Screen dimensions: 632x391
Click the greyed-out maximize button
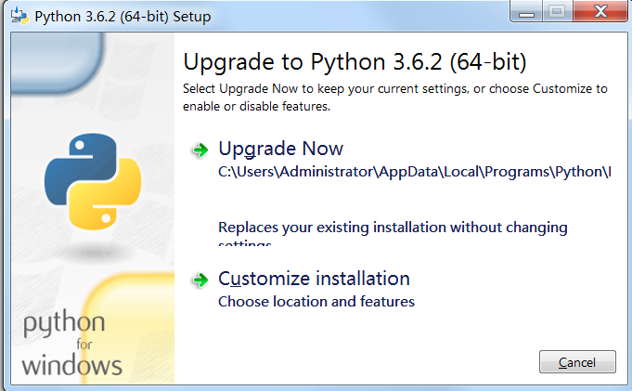557,11
